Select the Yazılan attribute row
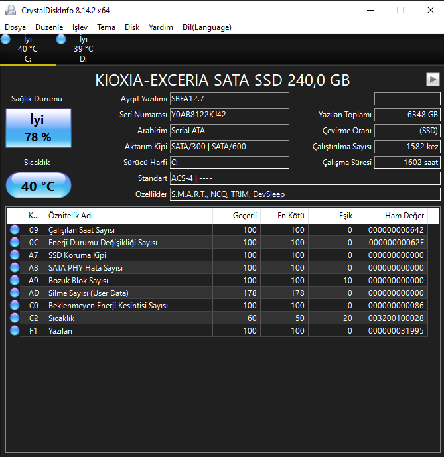Viewport: 444px width, 457px height. tap(217, 330)
